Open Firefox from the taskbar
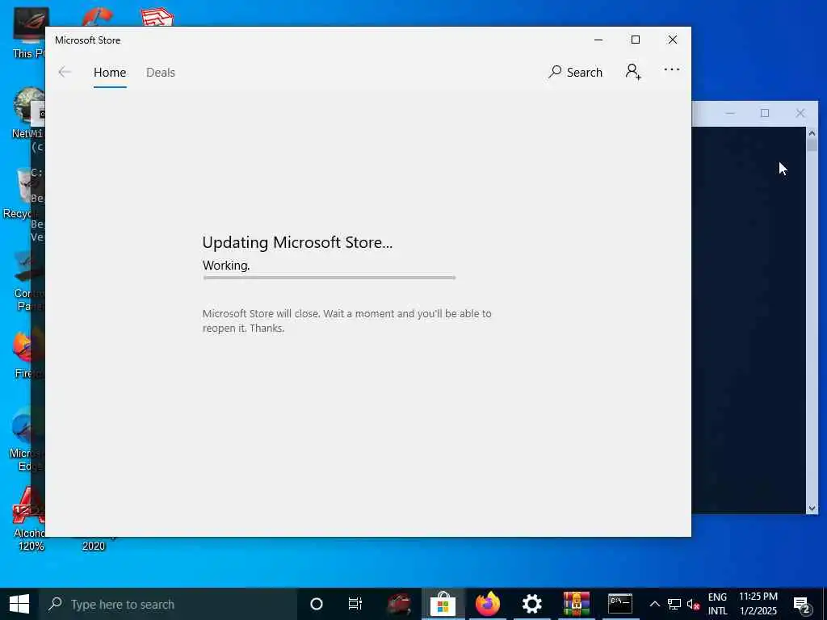This screenshot has width=827, height=620. 487,604
